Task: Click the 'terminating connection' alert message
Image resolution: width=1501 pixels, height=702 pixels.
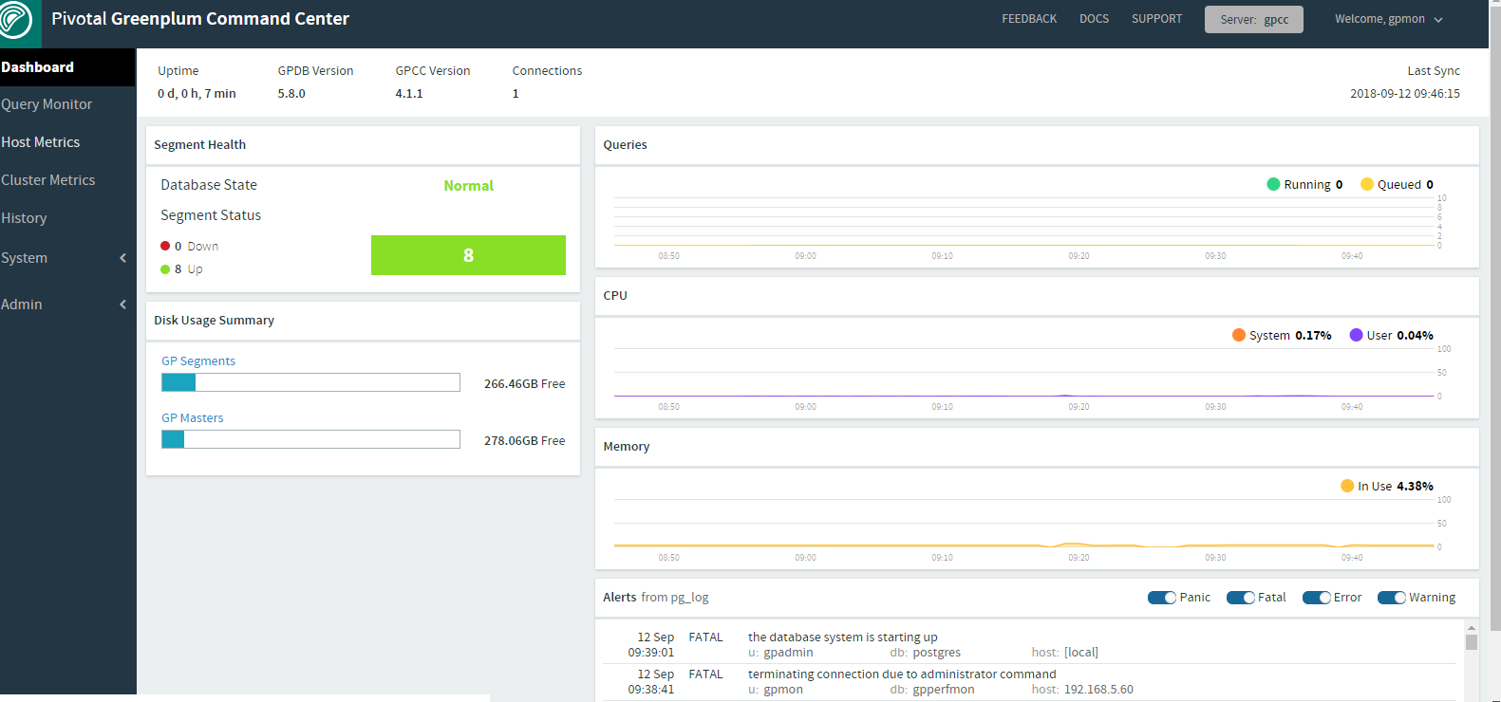Action: [902, 674]
